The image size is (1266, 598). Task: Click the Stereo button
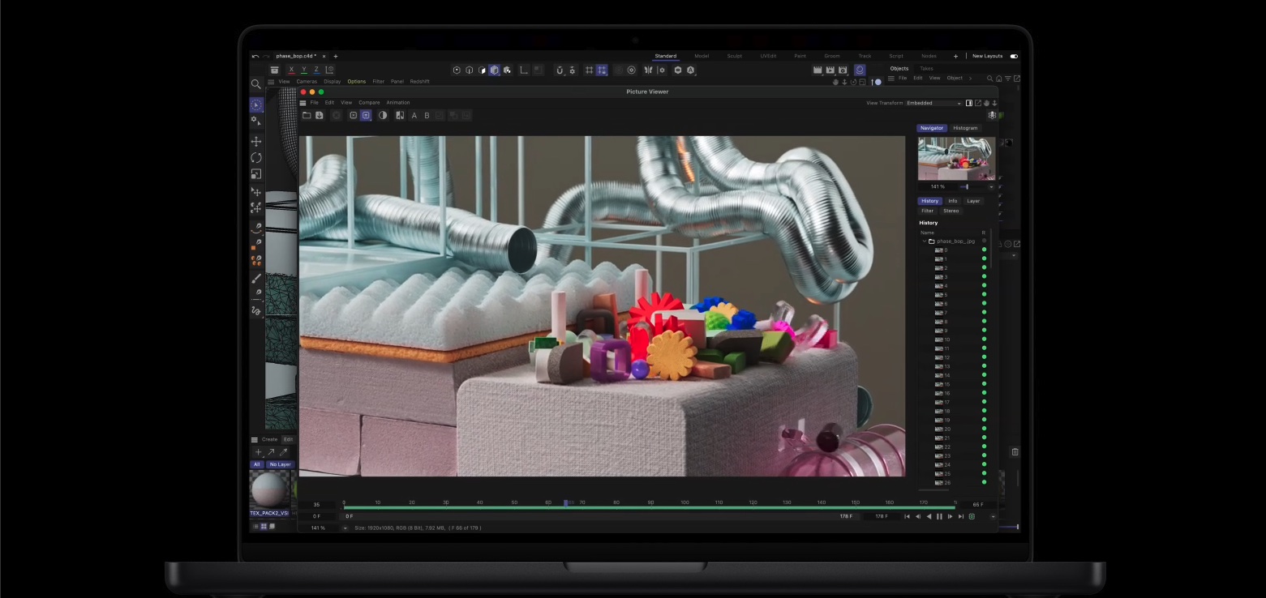pyautogui.click(x=951, y=211)
